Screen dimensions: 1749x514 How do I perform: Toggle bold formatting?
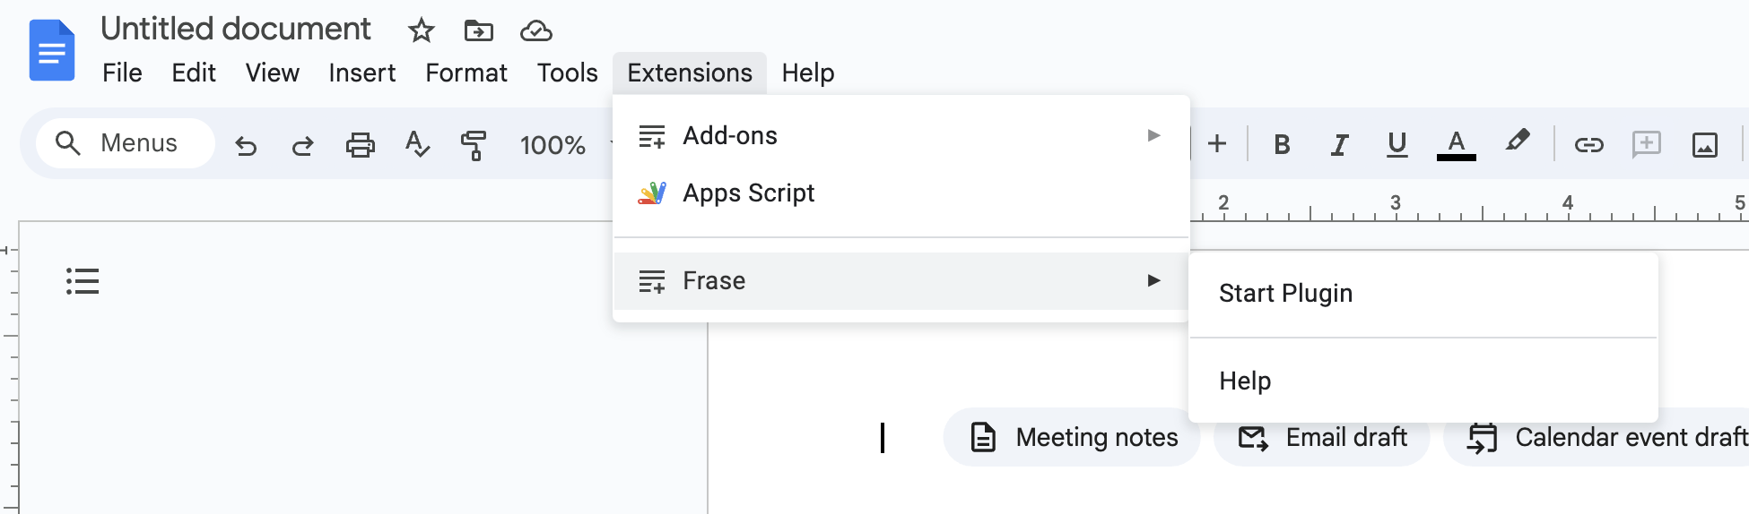click(1282, 144)
